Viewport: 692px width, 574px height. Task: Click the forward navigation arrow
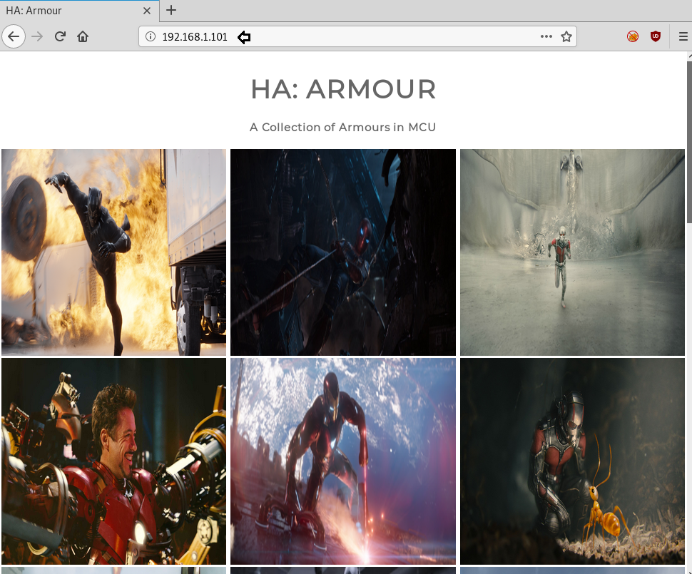coord(38,36)
